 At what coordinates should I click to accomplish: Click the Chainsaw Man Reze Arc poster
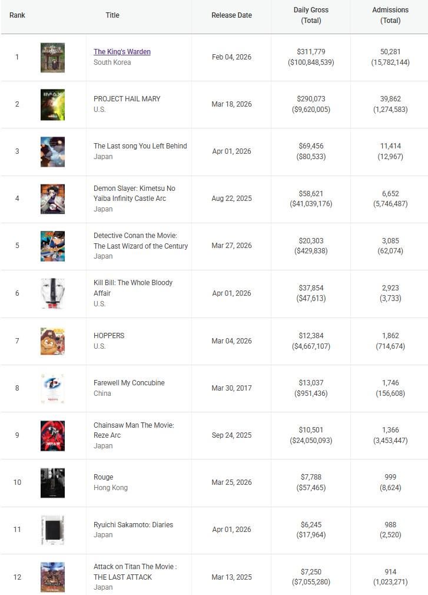pos(52,435)
